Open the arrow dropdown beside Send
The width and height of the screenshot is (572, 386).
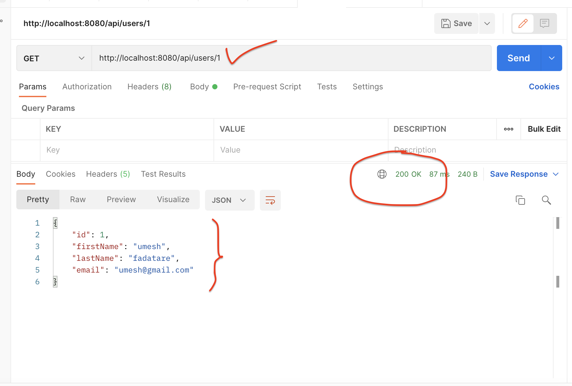(x=552, y=58)
